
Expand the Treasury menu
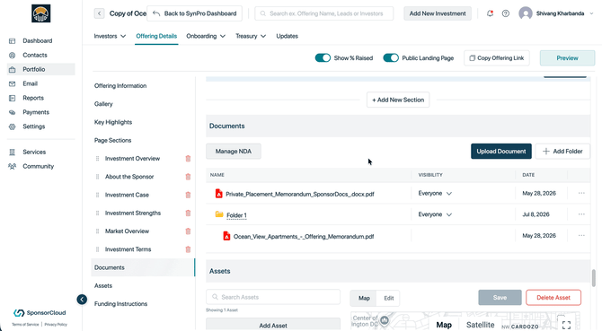[x=251, y=36]
